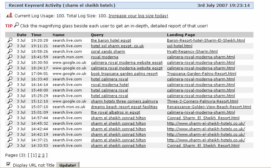Open query 'coral sands sharm'
The image size is (271, 168).
coord(108,51)
